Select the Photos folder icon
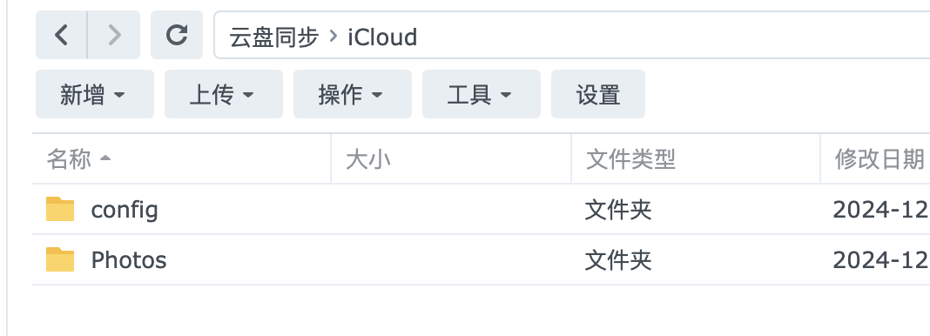Screen dimensions: 930x336 pyautogui.click(x=60, y=259)
